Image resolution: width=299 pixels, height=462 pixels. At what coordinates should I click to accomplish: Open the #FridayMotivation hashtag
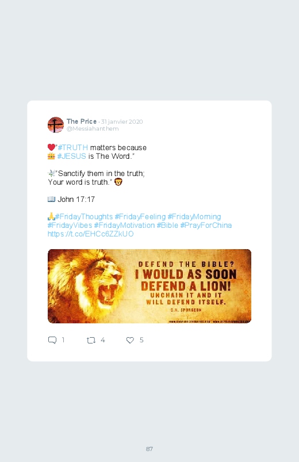[x=124, y=226]
